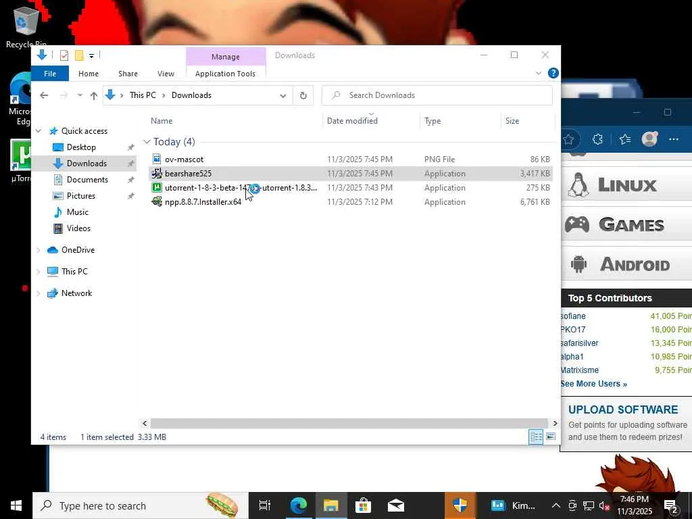Open the Edge profile avatar
692x519 pixels.
pyautogui.click(x=649, y=139)
